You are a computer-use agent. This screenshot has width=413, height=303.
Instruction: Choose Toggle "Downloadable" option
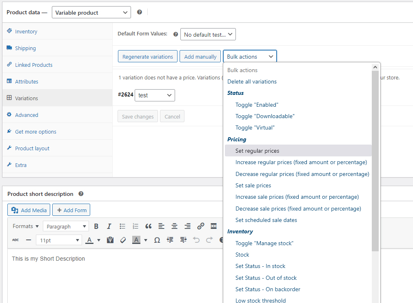(264, 116)
